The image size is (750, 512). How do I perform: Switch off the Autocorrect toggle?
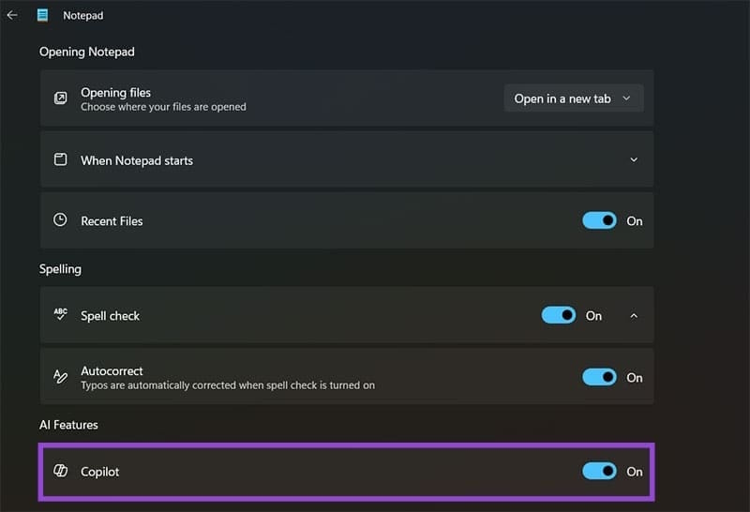599,377
